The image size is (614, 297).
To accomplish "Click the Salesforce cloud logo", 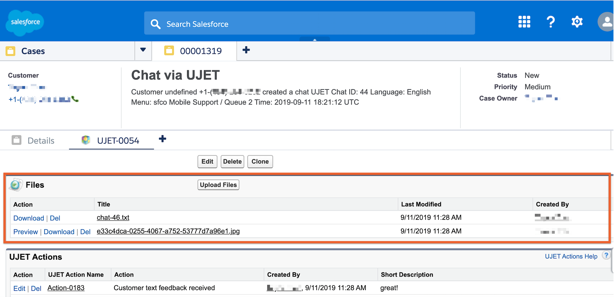I will coord(25,22).
